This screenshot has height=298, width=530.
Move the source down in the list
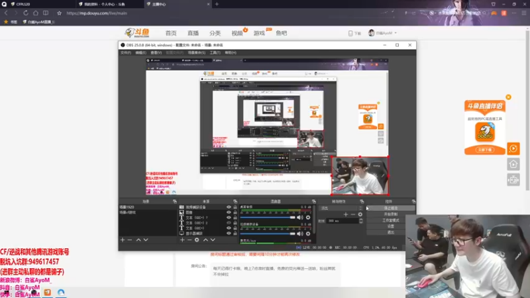click(x=213, y=240)
